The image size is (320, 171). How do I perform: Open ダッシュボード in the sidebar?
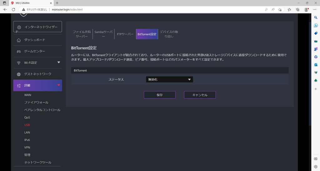tap(37, 40)
